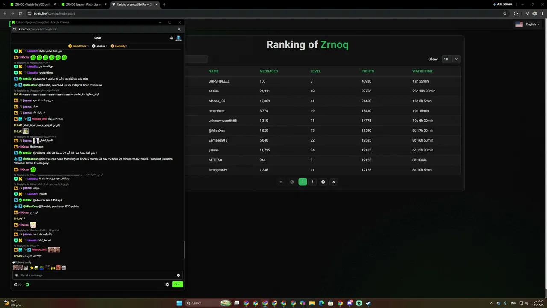
Task: Click the aasiua row name in leaderboard
Action: (x=214, y=91)
